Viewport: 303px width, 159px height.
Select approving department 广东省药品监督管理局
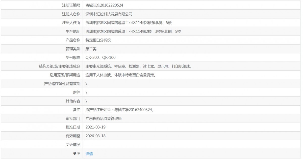pos(104,119)
